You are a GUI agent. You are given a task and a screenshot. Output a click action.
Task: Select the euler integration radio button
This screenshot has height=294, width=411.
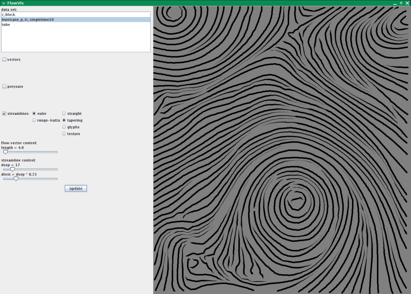click(x=34, y=114)
